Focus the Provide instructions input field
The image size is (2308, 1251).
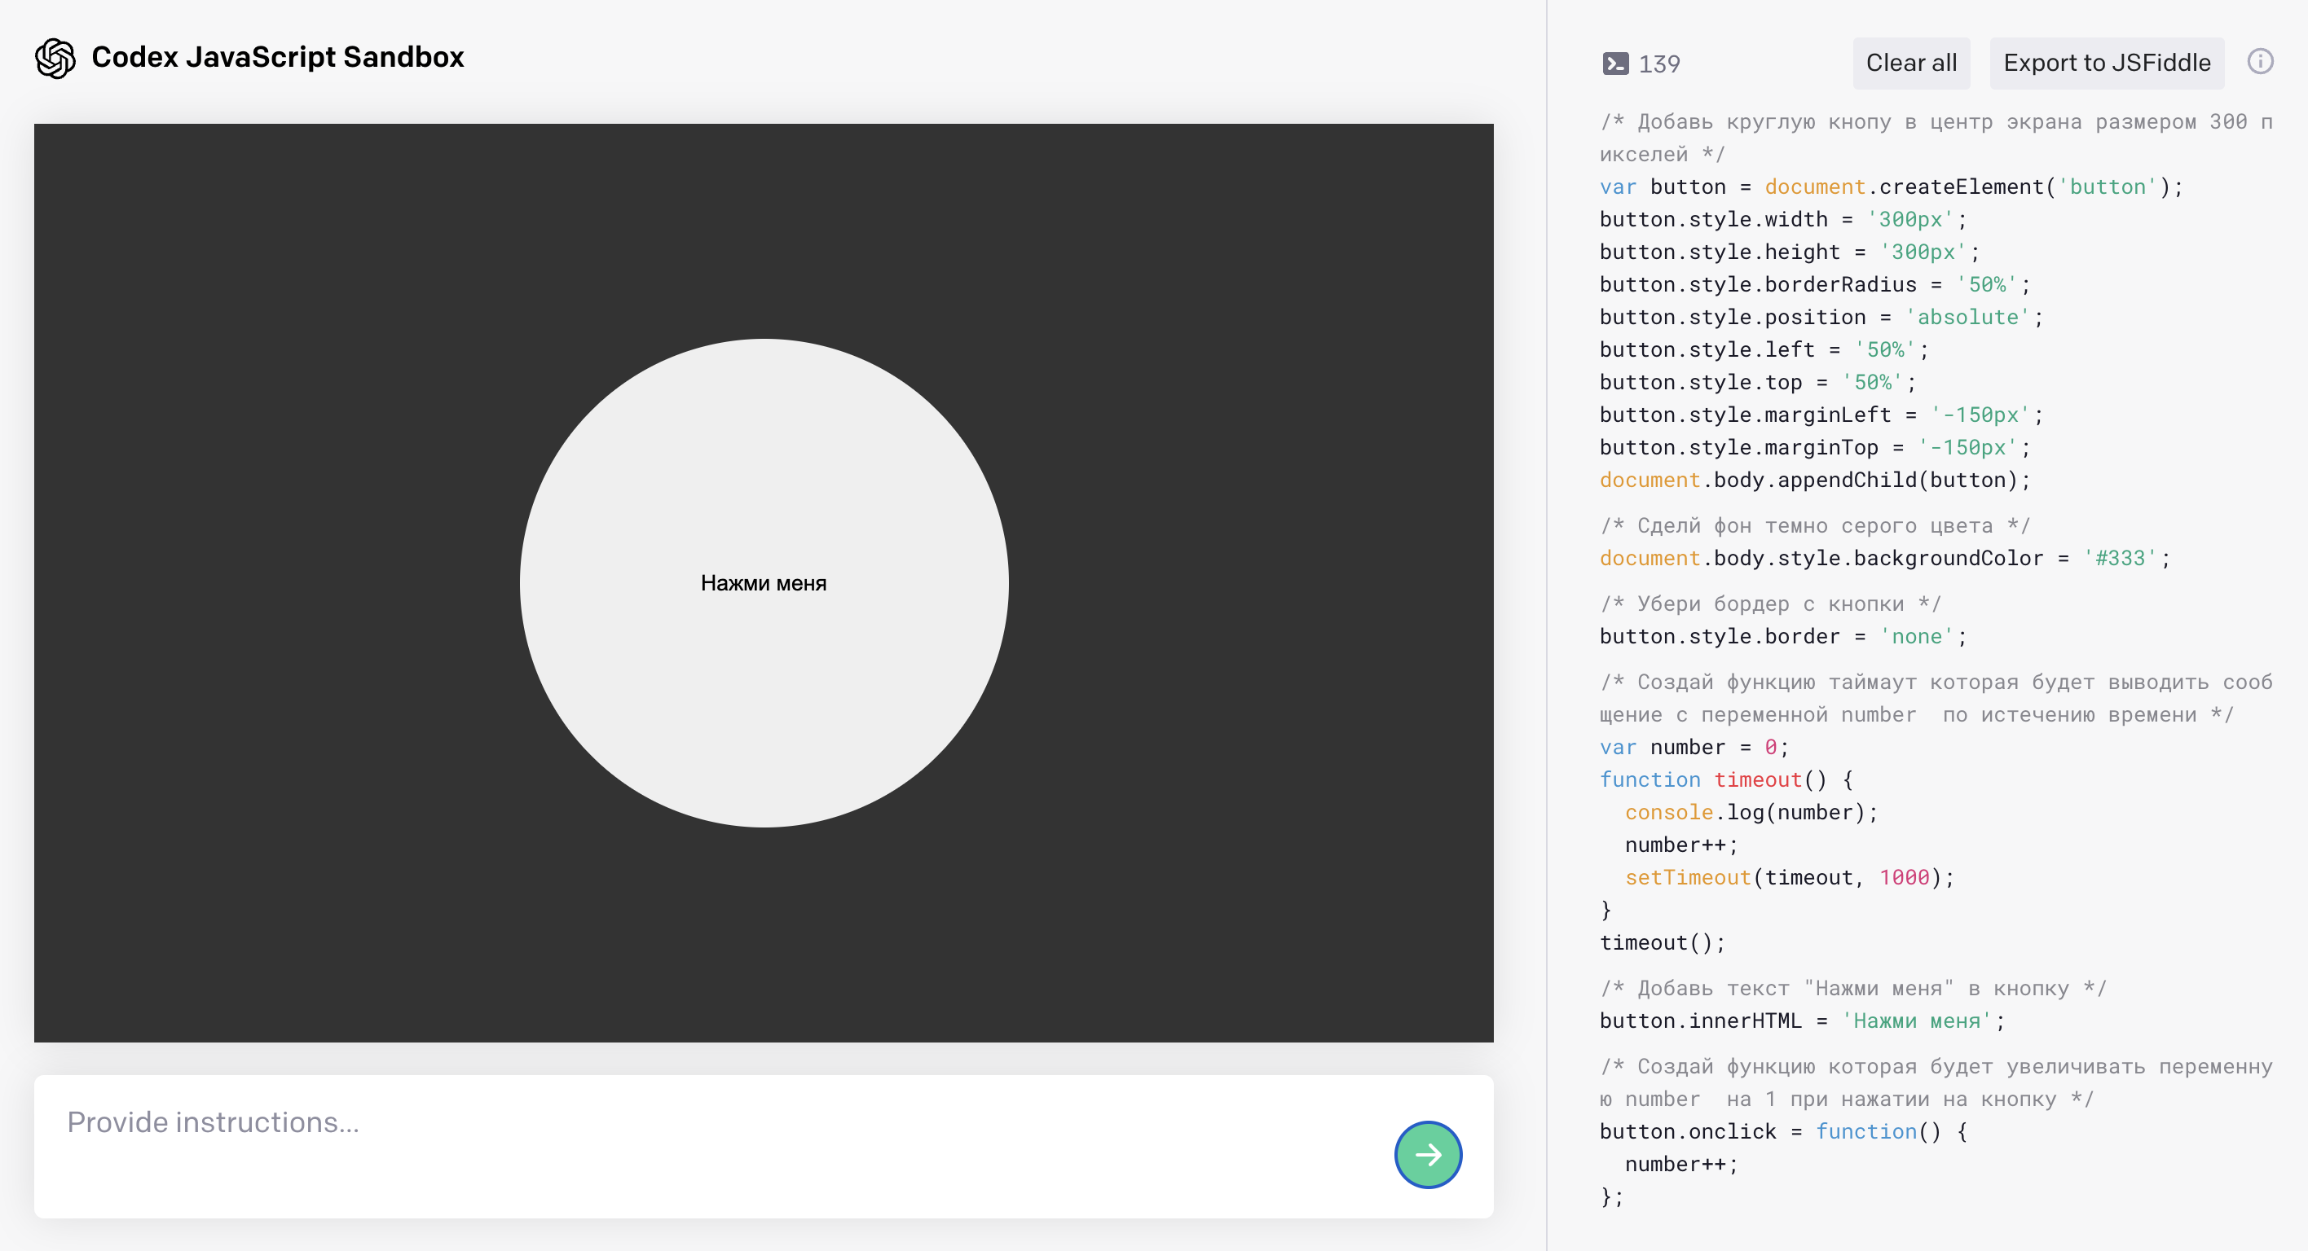pyautogui.click(x=764, y=1146)
